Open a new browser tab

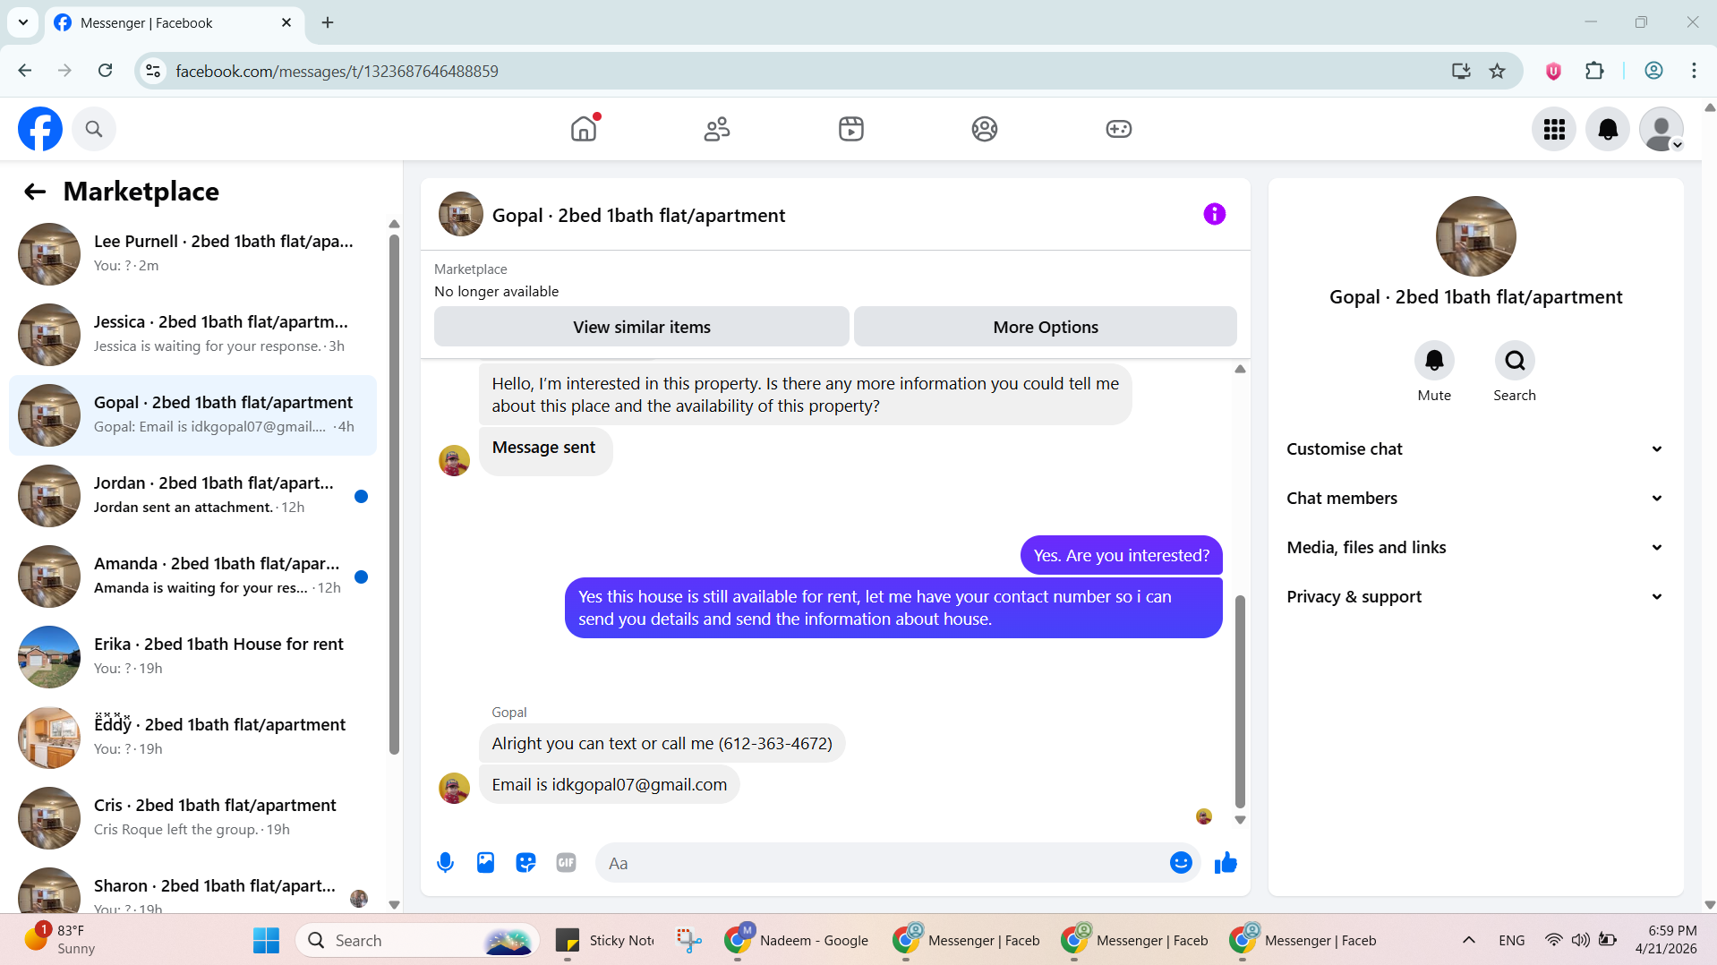(328, 22)
